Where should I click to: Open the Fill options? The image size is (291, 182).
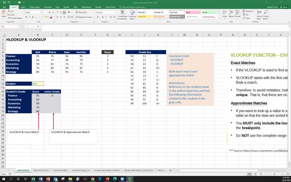click(246, 14)
